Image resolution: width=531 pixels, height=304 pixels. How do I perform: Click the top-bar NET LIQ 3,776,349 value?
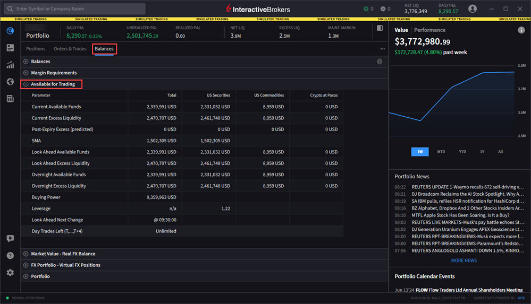coord(416,11)
